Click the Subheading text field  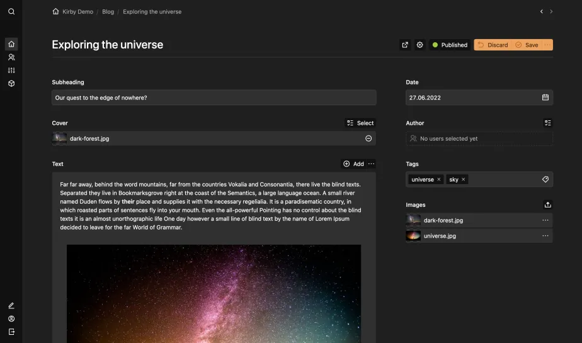pos(214,98)
